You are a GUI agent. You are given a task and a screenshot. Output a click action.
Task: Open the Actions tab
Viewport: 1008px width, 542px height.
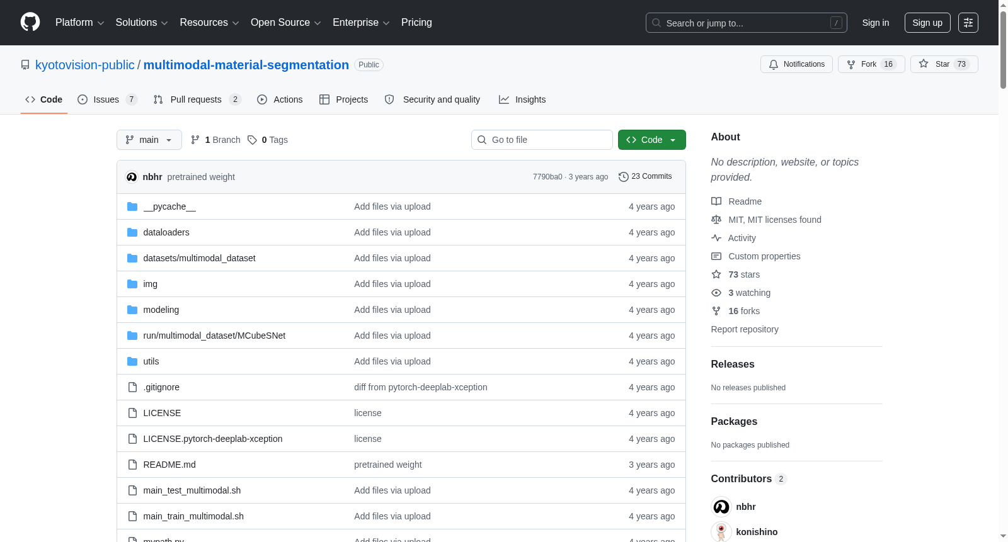click(280, 99)
